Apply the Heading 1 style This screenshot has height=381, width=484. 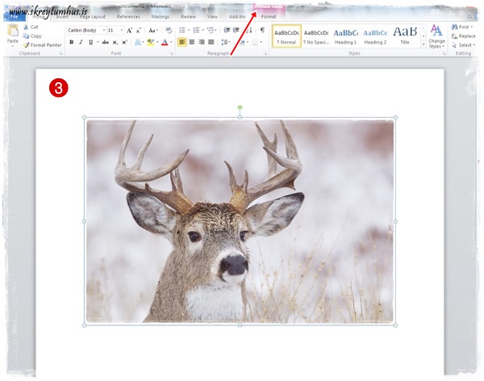345,36
